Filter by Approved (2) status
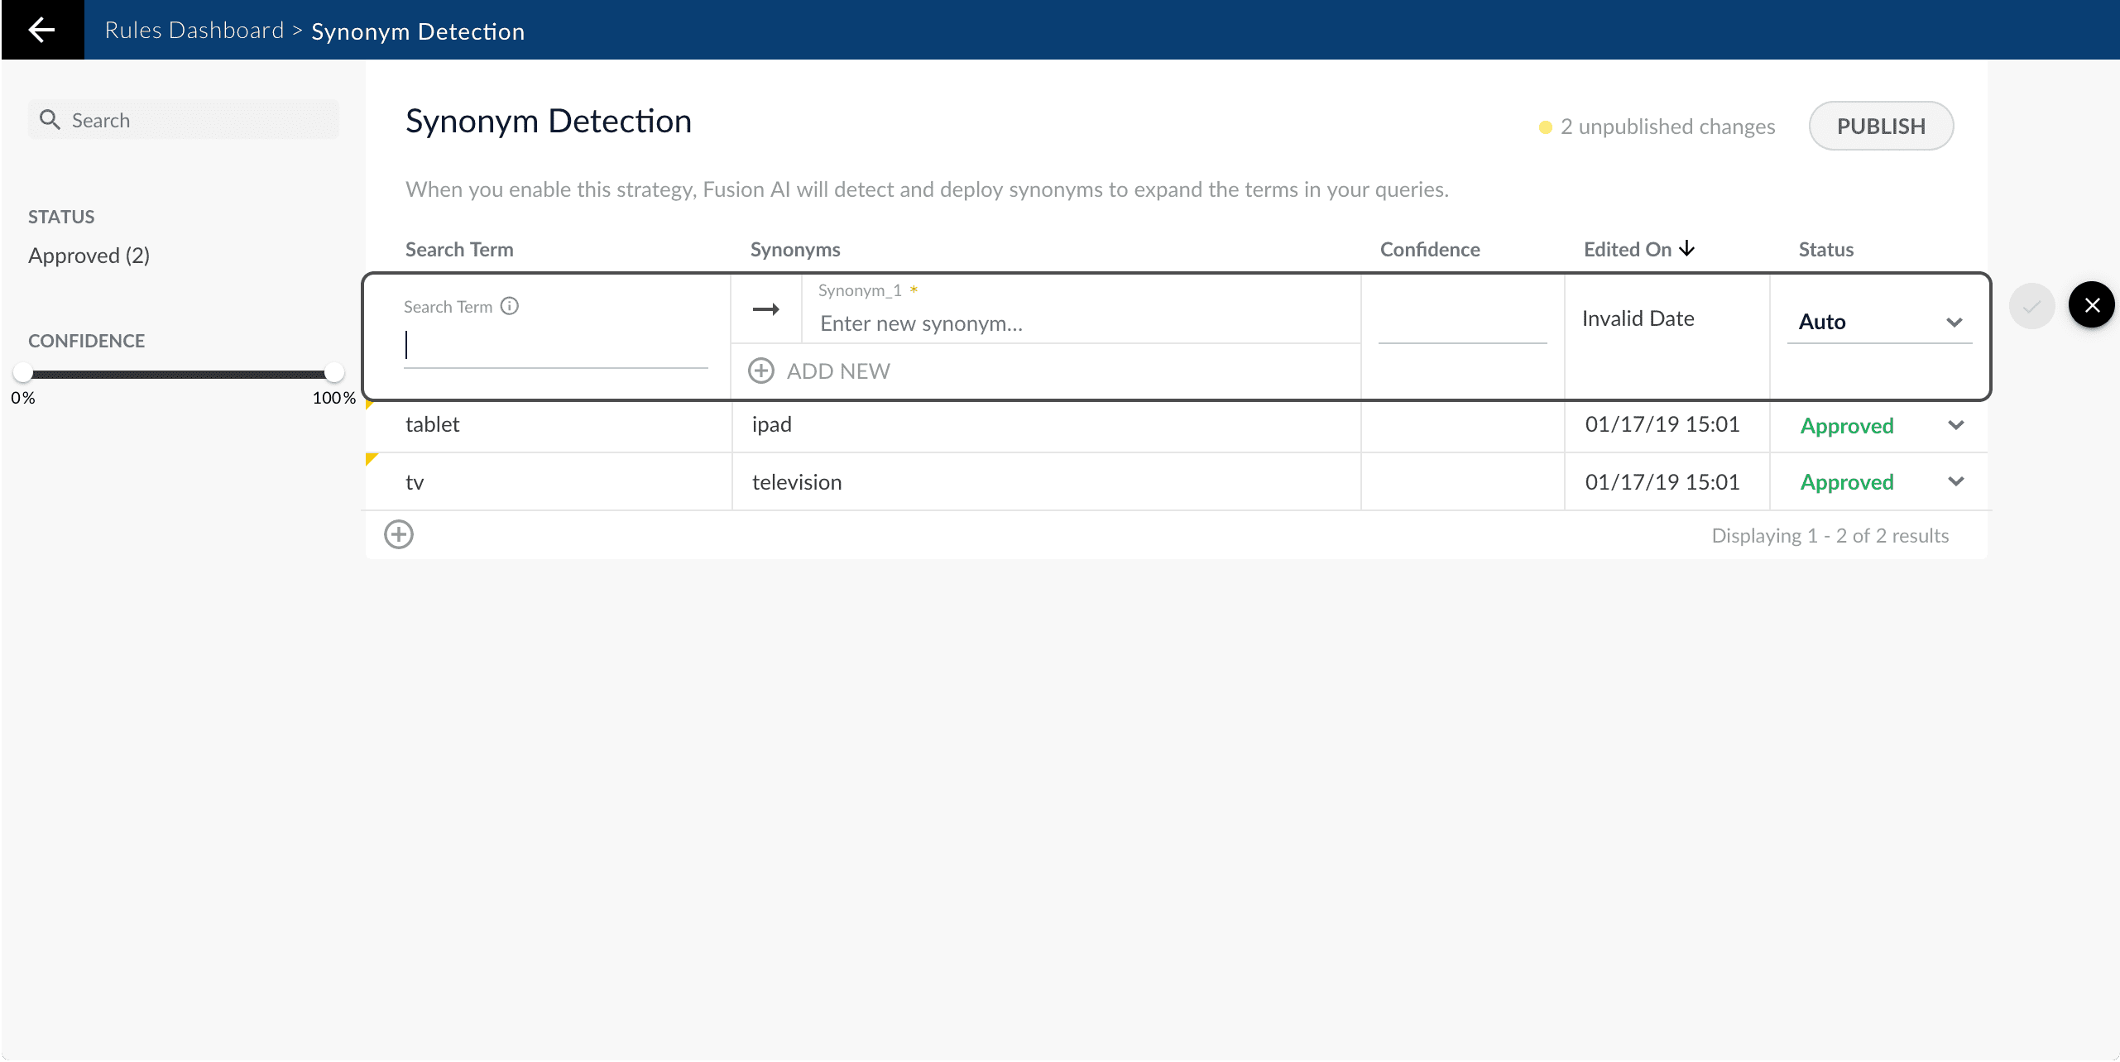 89,256
